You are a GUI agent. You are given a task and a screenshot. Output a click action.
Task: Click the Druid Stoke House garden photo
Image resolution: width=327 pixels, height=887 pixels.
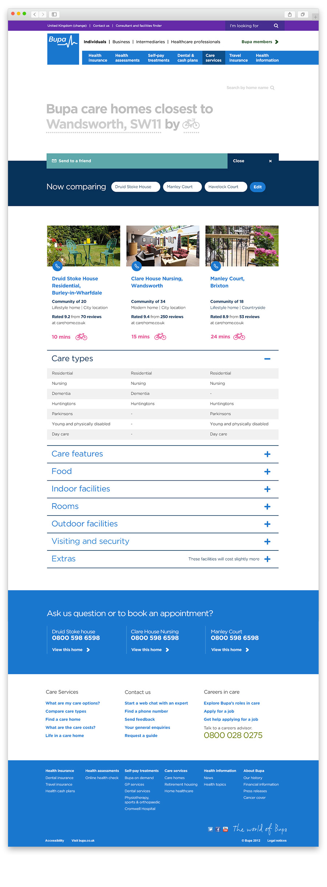tap(84, 246)
